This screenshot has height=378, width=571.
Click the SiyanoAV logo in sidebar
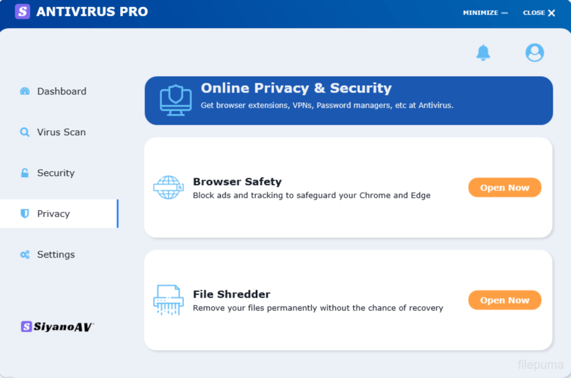click(x=57, y=327)
